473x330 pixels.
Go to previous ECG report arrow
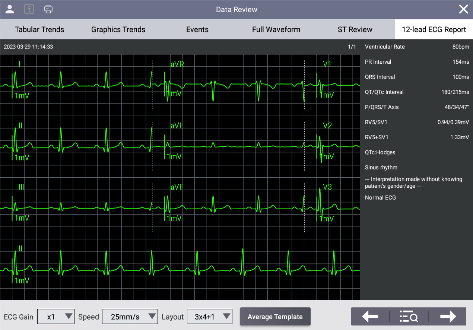[370, 317]
